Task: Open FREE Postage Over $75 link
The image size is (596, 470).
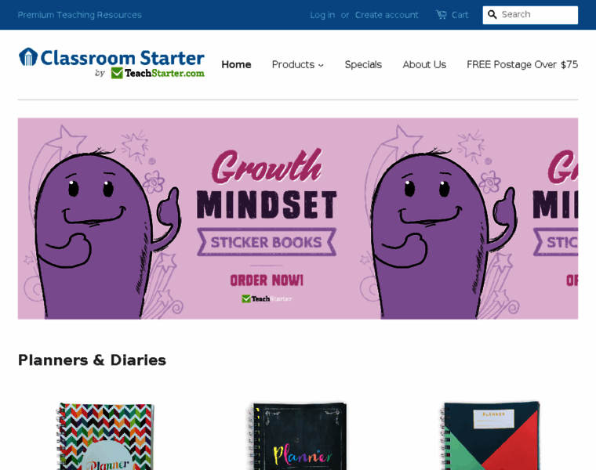Action: [522, 64]
